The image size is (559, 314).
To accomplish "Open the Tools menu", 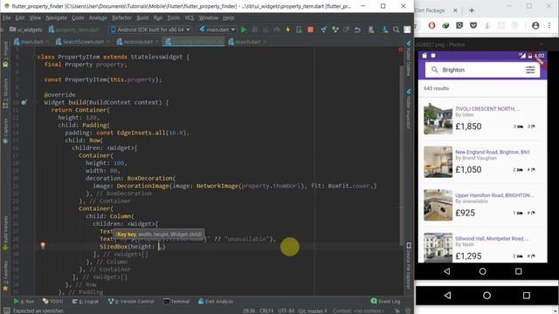I will point(173,17).
